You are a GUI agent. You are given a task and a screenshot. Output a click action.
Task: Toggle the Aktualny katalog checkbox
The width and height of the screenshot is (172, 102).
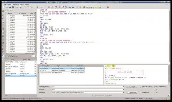[6, 56]
